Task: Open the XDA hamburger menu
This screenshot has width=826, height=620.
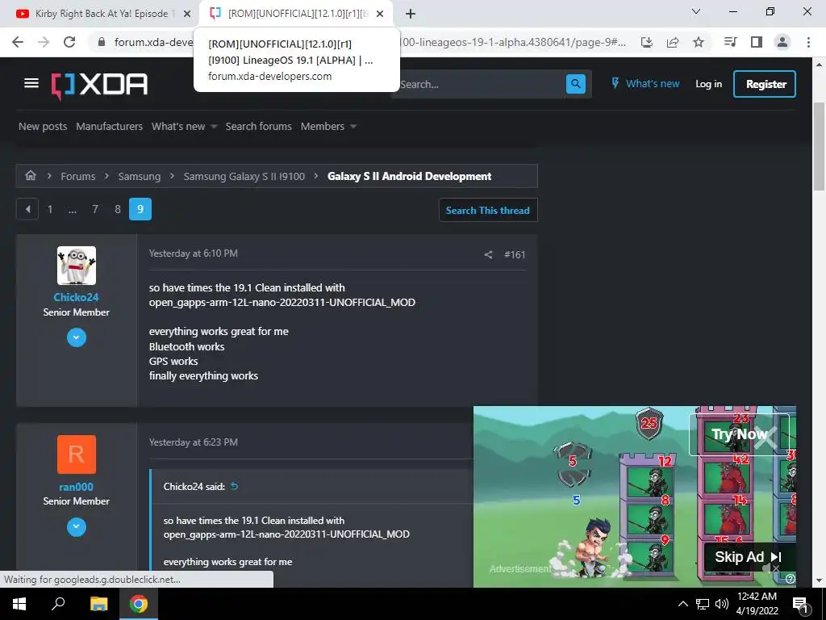Action: coord(31,84)
